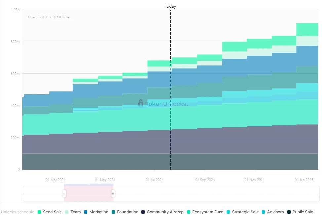Hide the Marketing series via legend label
This screenshot has height=215, width=322.
99,212
